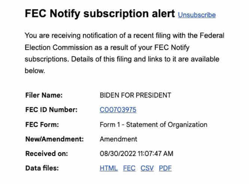Click the 'Filer Name:' label

pos(44,95)
